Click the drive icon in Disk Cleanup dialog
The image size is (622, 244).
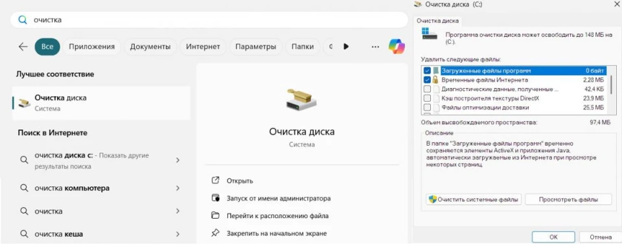click(x=430, y=33)
